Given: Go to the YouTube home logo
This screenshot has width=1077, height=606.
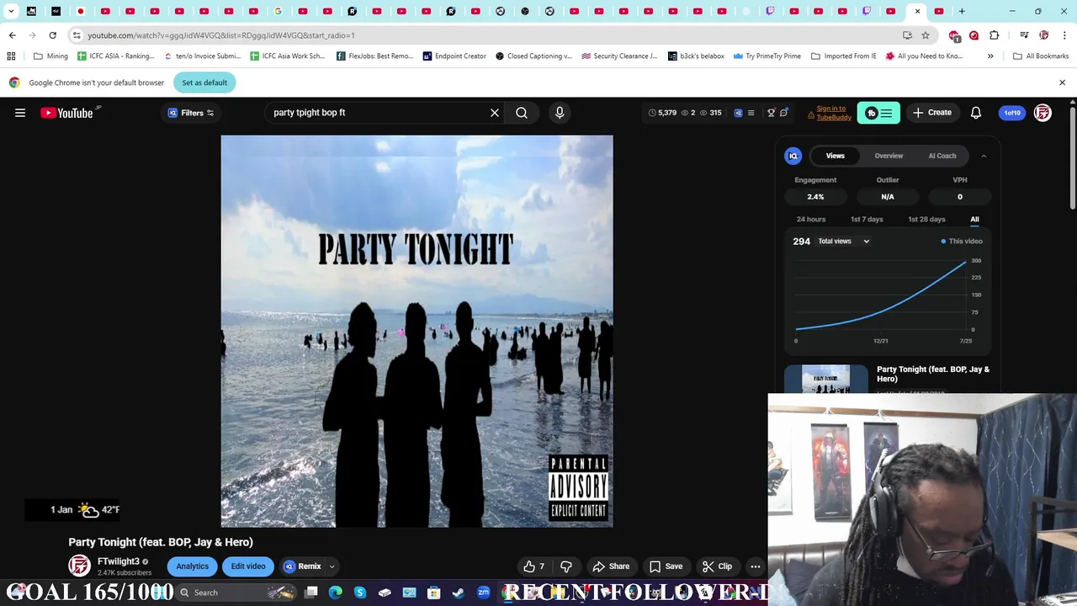Looking at the screenshot, I should [66, 113].
